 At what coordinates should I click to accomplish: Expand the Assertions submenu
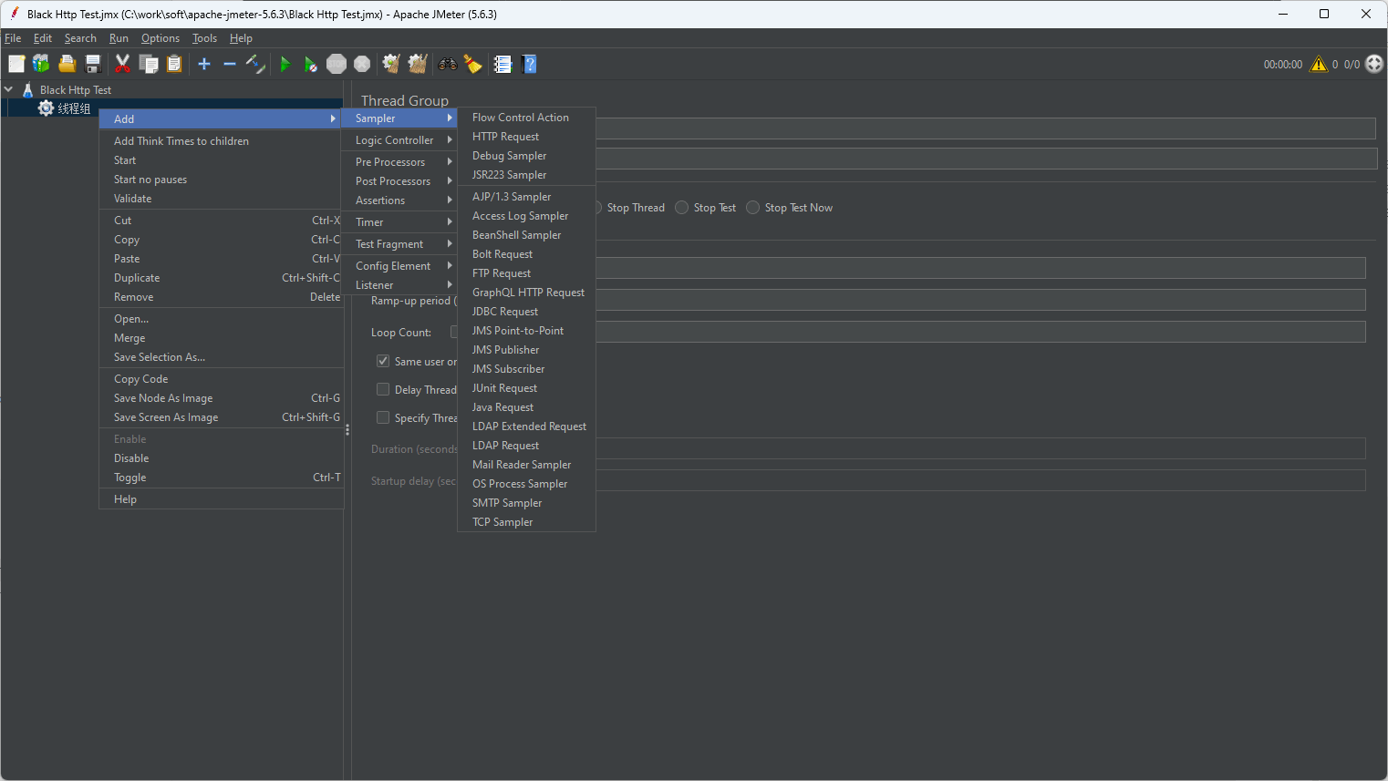point(399,200)
